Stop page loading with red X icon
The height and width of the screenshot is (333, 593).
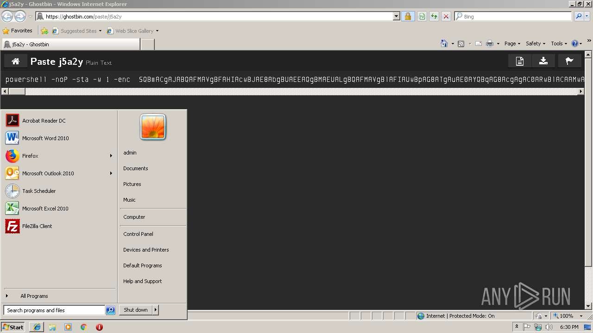(x=446, y=16)
